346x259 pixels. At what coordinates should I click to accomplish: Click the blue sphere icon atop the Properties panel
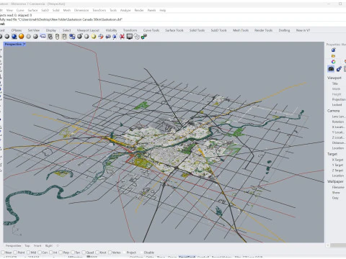333,50
